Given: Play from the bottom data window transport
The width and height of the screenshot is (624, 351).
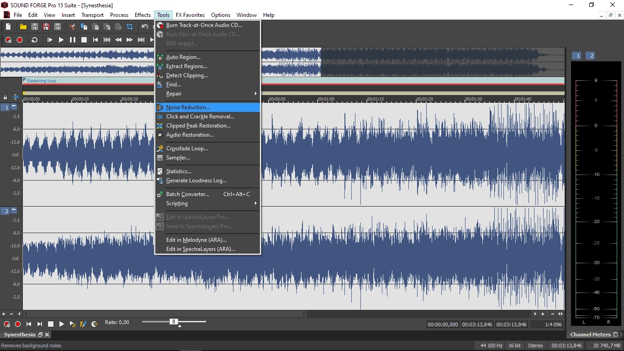Looking at the screenshot, I should pyautogui.click(x=62, y=324).
